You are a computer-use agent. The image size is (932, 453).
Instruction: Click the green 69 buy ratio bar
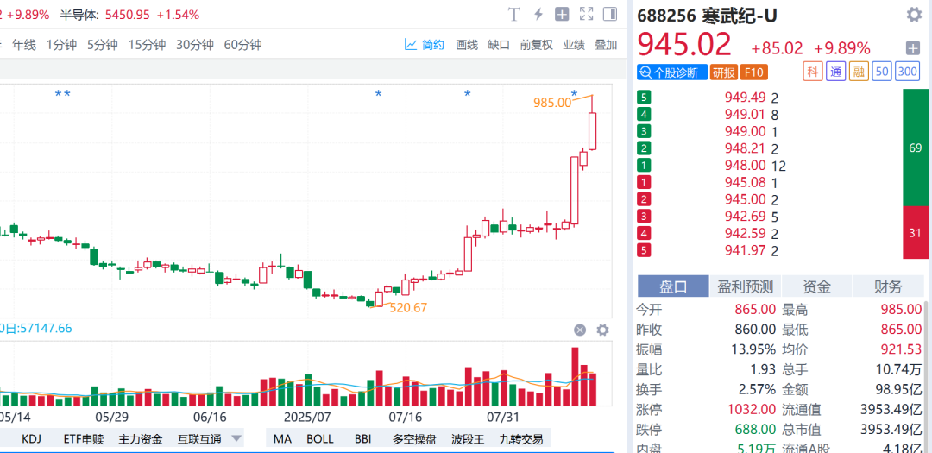point(916,148)
